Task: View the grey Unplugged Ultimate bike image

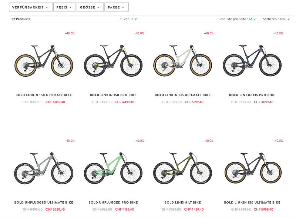Action: (44, 168)
